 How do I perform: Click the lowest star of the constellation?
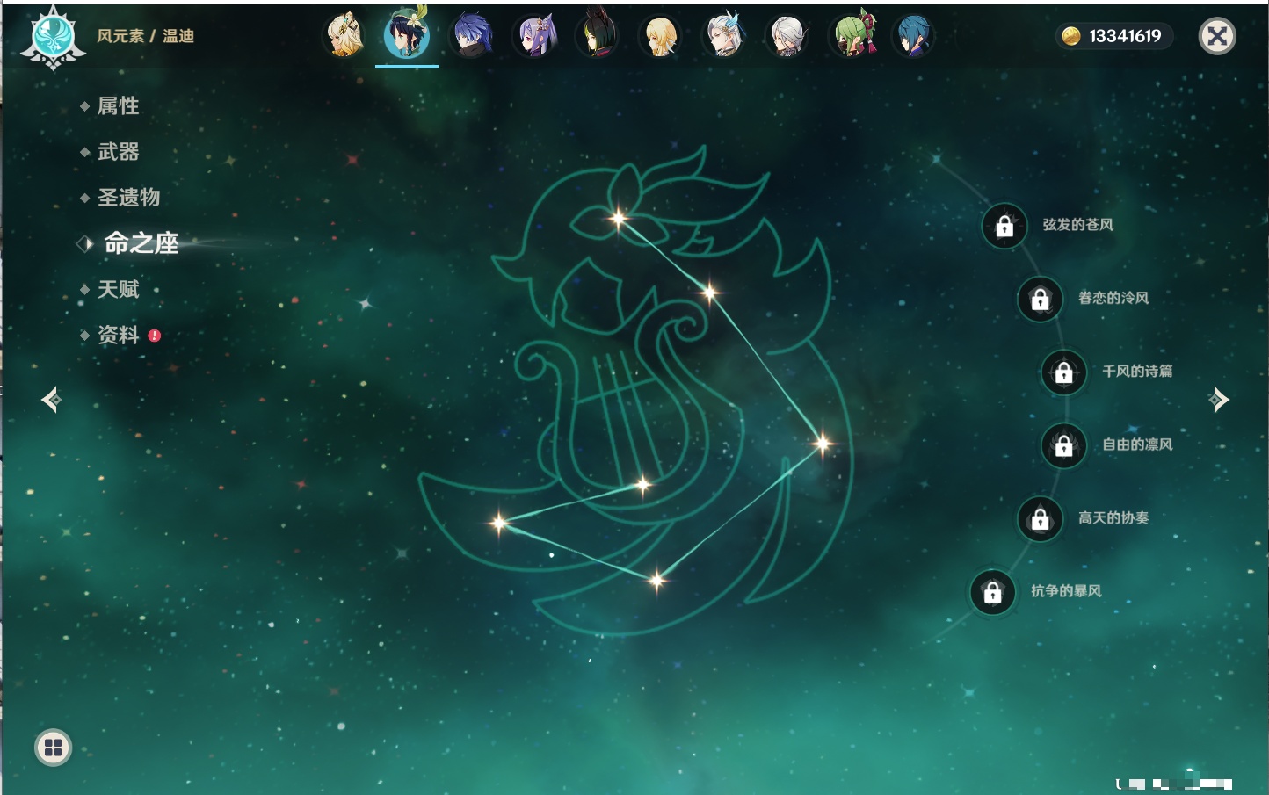click(656, 580)
